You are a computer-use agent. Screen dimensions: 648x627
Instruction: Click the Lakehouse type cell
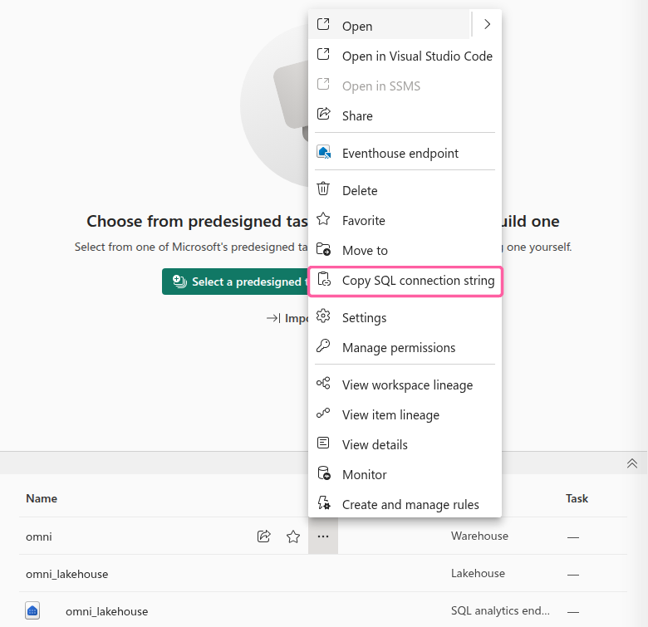point(478,573)
